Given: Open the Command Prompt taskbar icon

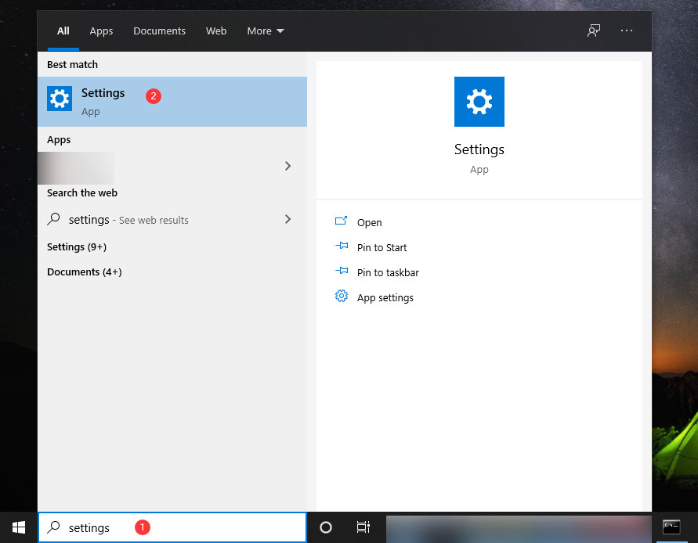Looking at the screenshot, I should 671,527.
